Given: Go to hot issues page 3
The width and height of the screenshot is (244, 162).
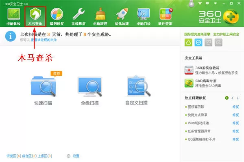Looking at the screenshot, I should point(237,98).
